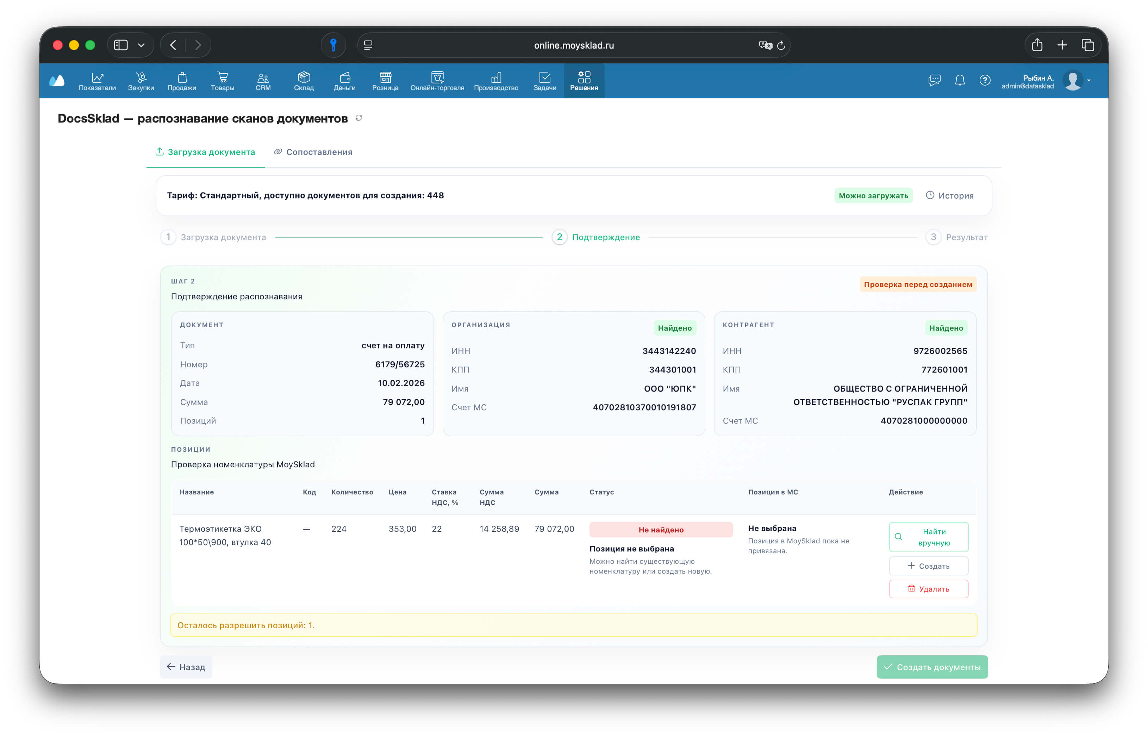Click the quantity cell 224
This screenshot has height=736, width=1148.
point(339,529)
